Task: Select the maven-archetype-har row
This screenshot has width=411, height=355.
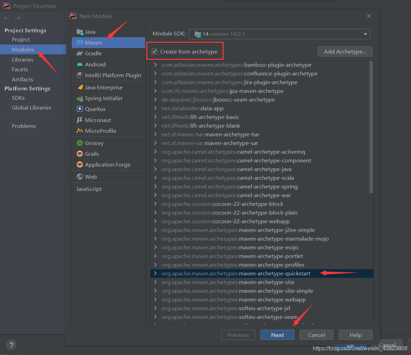Action: coord(262,134)
